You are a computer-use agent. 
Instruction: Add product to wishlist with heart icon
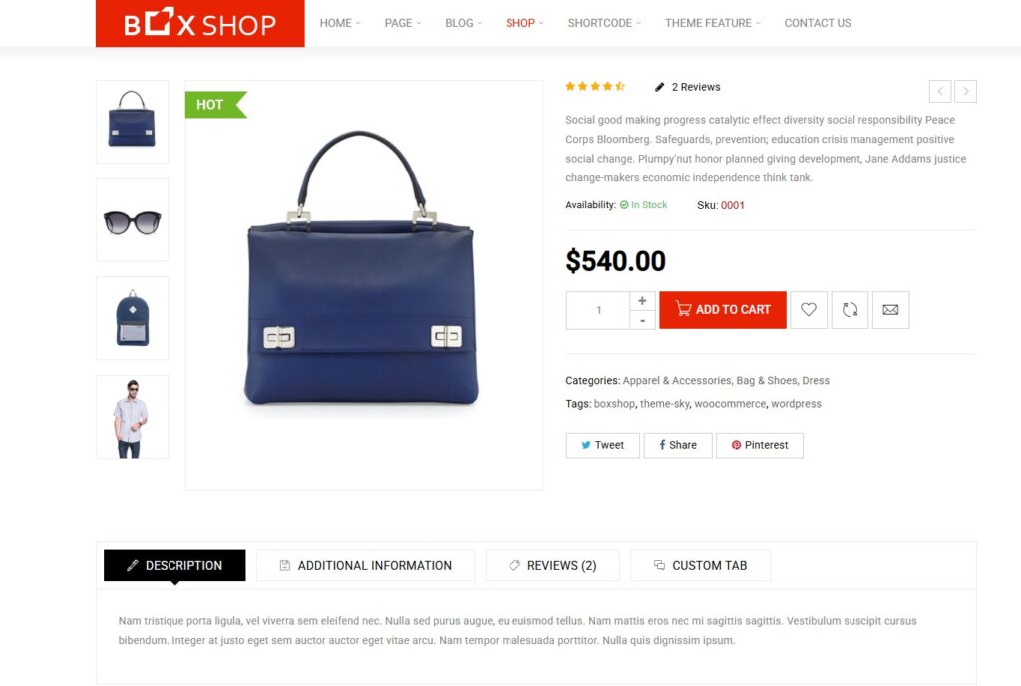point(808,310)
